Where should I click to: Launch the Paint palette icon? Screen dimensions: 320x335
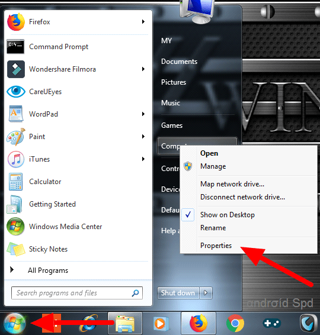(x=16, y=137)
